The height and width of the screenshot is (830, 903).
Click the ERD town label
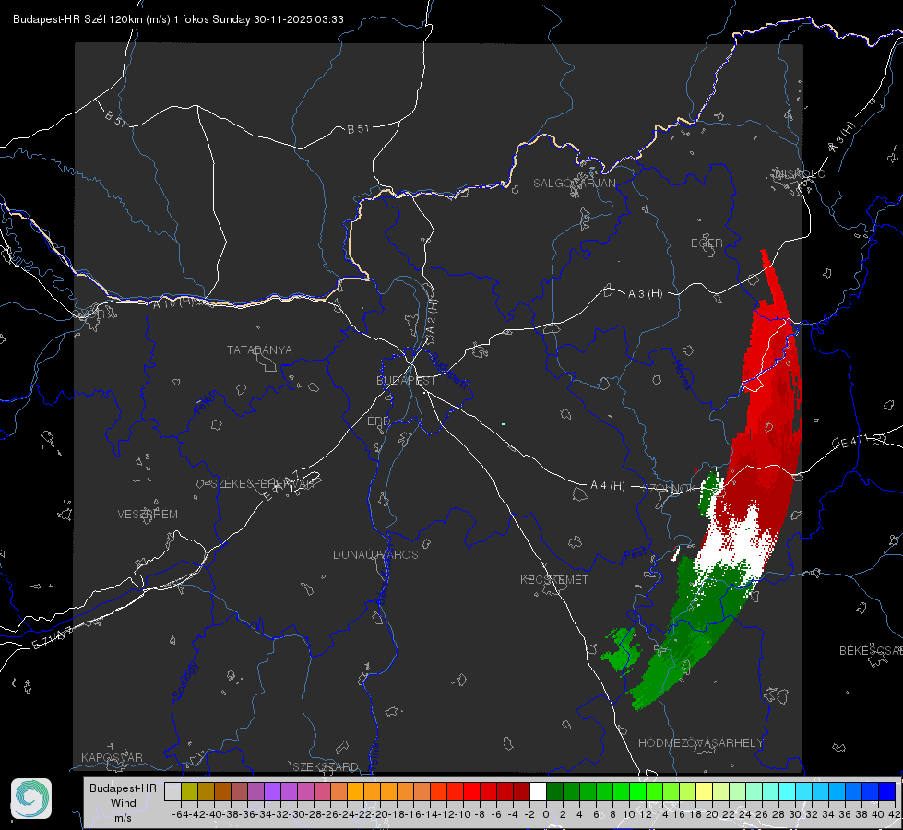click(x=378, y=421)
